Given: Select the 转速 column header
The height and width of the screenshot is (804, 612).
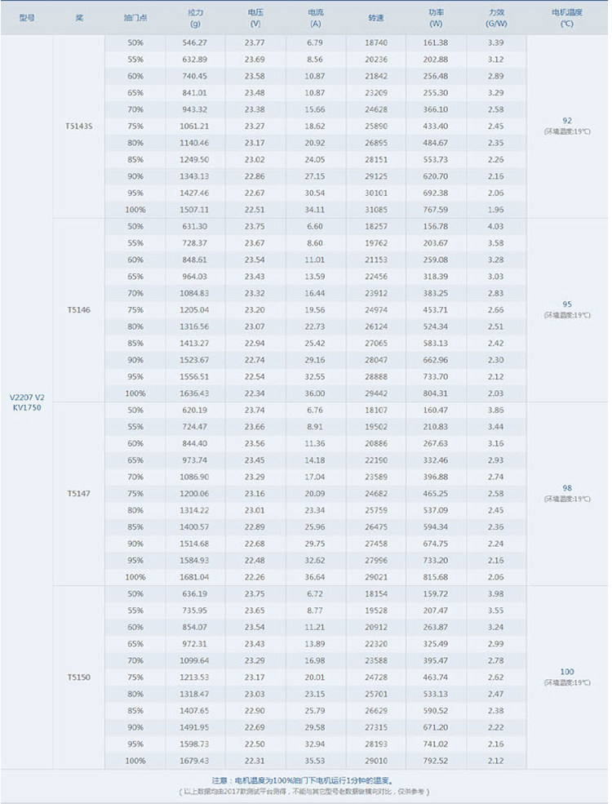Looking at the screenshot, I should pos(375,18).
